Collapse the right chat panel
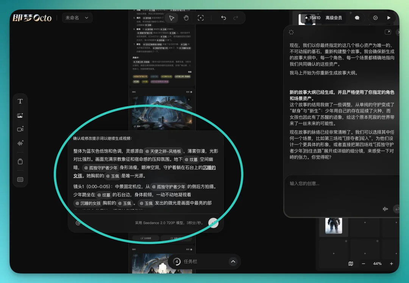Image resolution: width=409 pixels, height=283 pixels. [398, 32]
